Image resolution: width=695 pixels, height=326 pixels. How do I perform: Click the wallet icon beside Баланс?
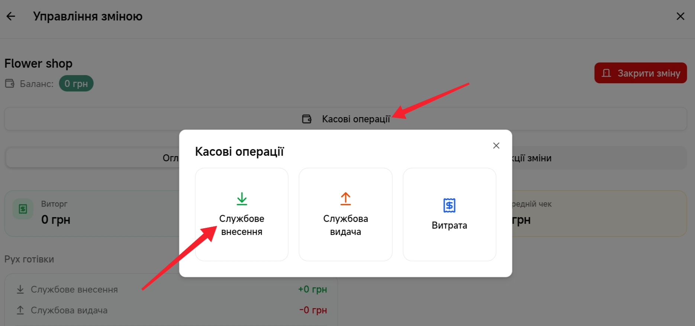10,84
